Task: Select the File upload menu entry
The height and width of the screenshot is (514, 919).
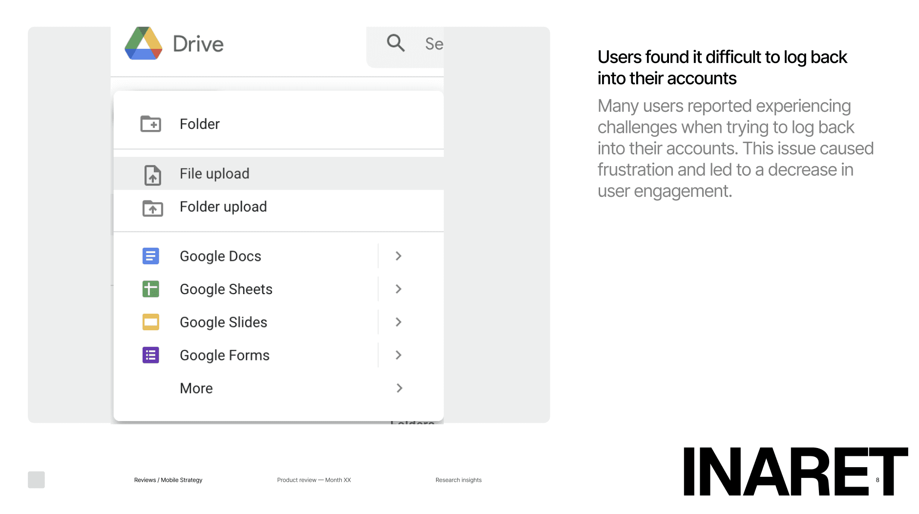Action: pos(278,173)
